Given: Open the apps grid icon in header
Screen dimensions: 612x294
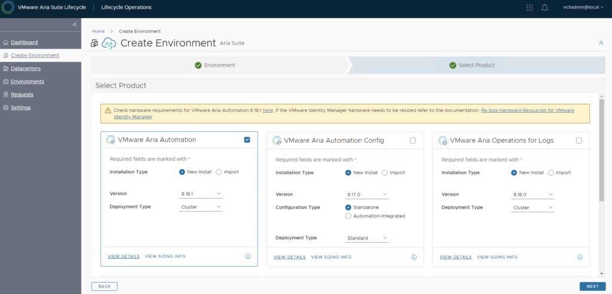Looking at the screenshot, I should coord(530,8).
